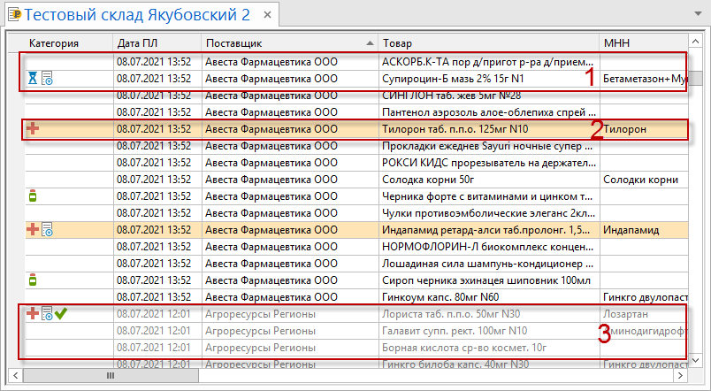Select Прокладки ежеднев Sayuri row
Screen dimensions: 711x391
click(x=357, y=146)
